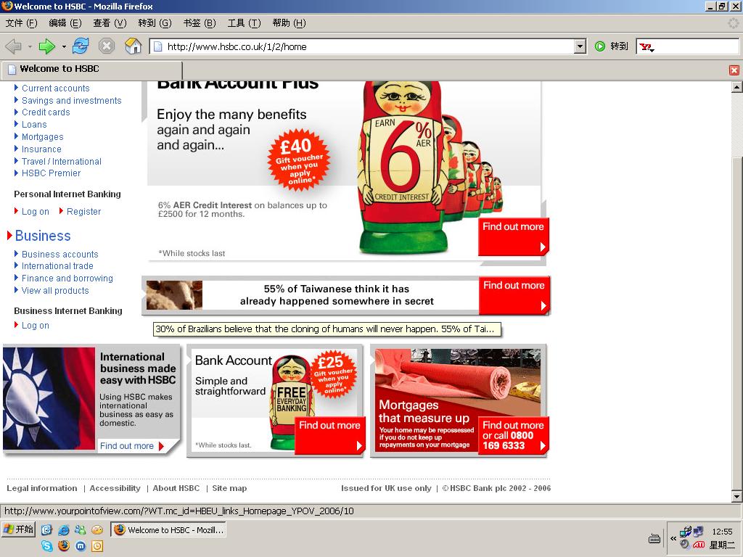Close the tab with the red X icon
743x557 pixels.
tap(734, 70)
